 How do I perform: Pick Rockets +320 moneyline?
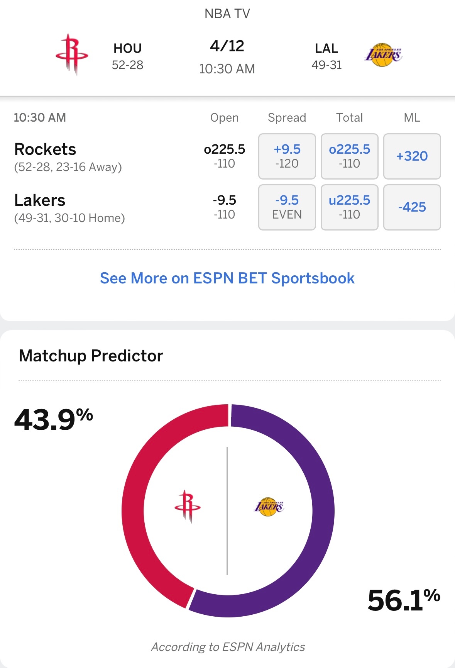click(412, 156)
